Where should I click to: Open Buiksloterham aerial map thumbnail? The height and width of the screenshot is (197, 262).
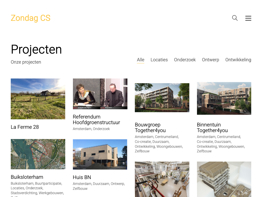[x=38, y=154]
